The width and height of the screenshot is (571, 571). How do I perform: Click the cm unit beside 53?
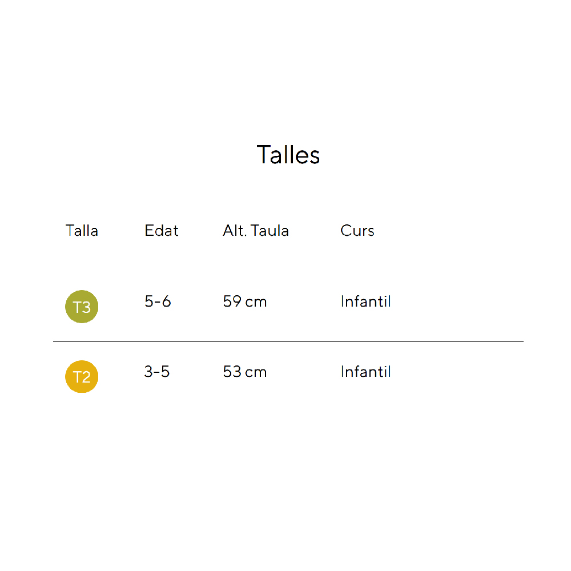(x=256, y=372)
